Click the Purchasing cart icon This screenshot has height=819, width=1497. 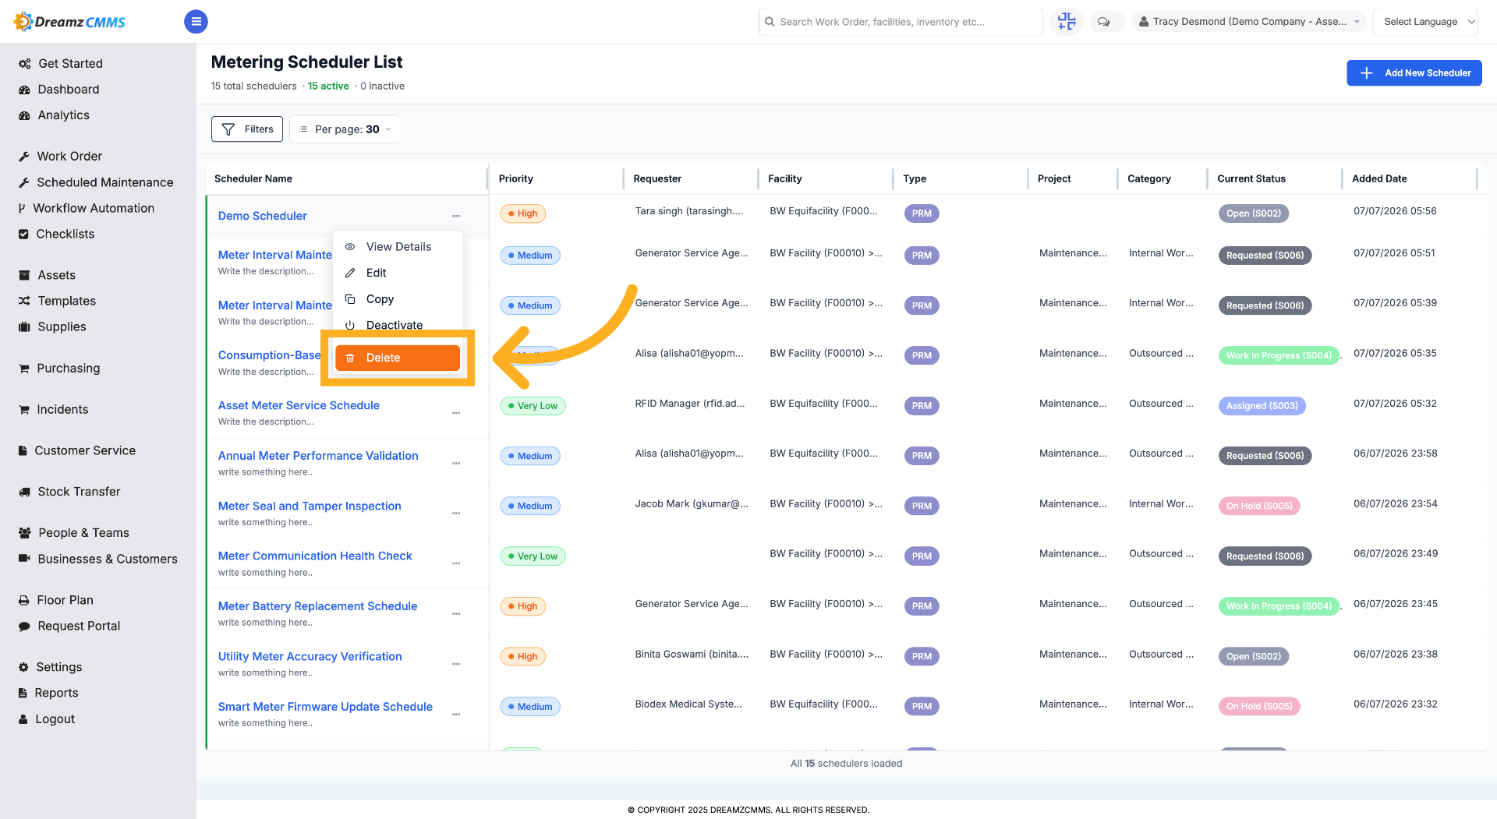pyautogui.click(x=24, y=369)
